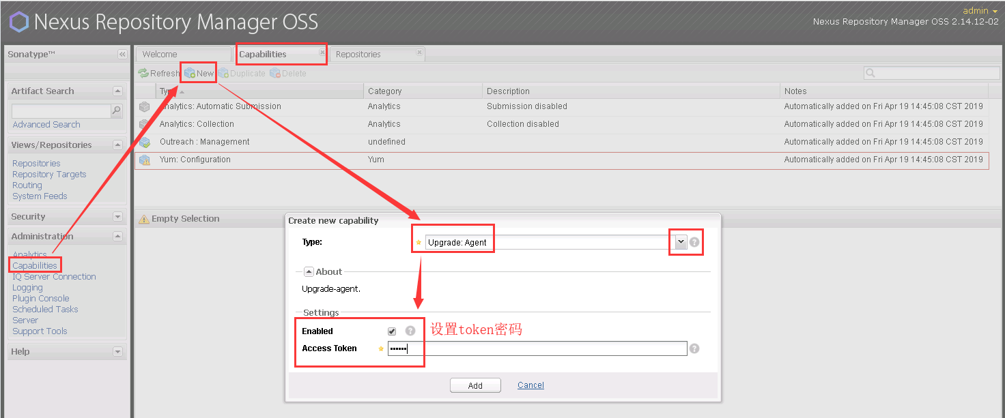
Task: Sort by the Category column header
Action: click(423, 91)
